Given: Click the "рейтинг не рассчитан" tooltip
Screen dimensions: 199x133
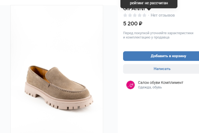Looking at the screenshot, I should pyautogui.click(x=149, y=3).
